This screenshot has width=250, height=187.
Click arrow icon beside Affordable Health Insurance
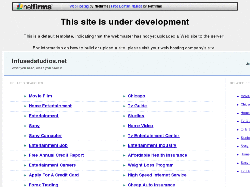tap(124, 155)
